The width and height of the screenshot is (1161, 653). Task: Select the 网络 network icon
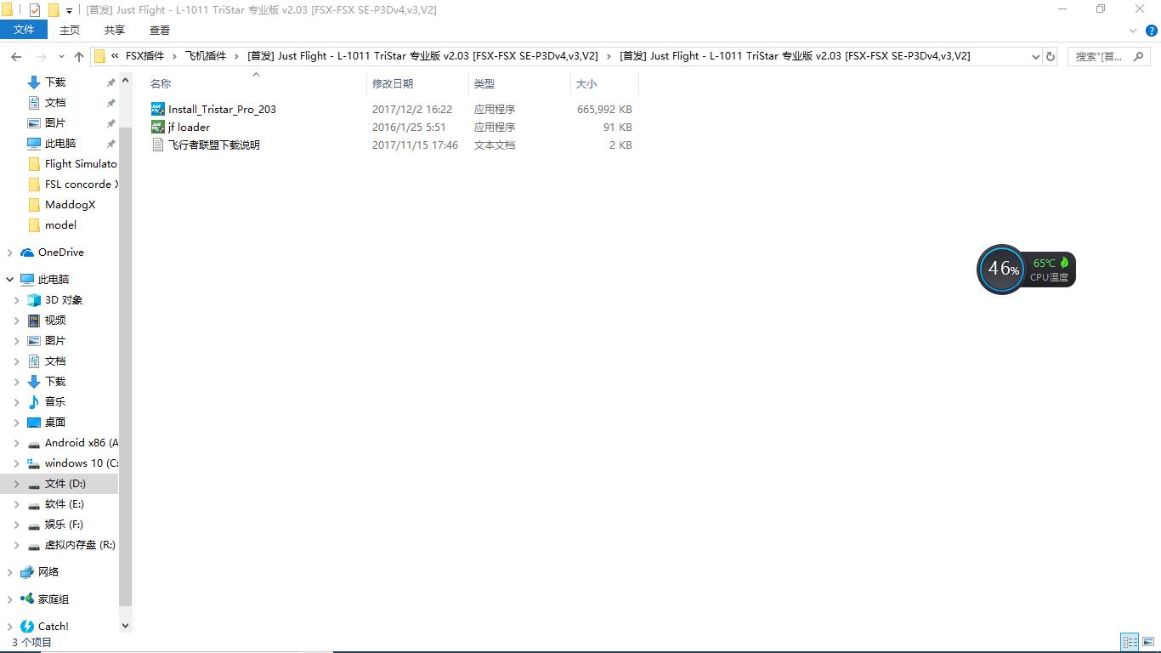tap(27, 571)
